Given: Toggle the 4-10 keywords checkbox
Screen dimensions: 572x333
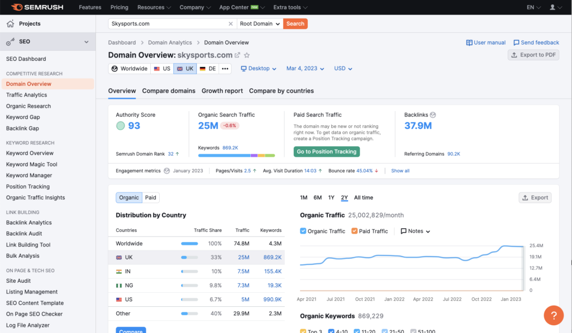Looking at the screenshot, I should pyautogui.click(x=331, y=331).
